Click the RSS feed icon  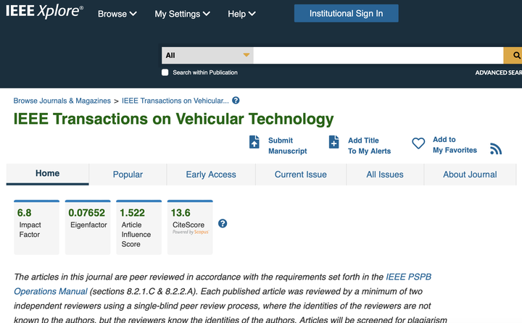[496, 148]
